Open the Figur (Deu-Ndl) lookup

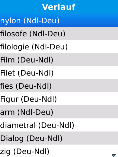(x=59, y=99)
